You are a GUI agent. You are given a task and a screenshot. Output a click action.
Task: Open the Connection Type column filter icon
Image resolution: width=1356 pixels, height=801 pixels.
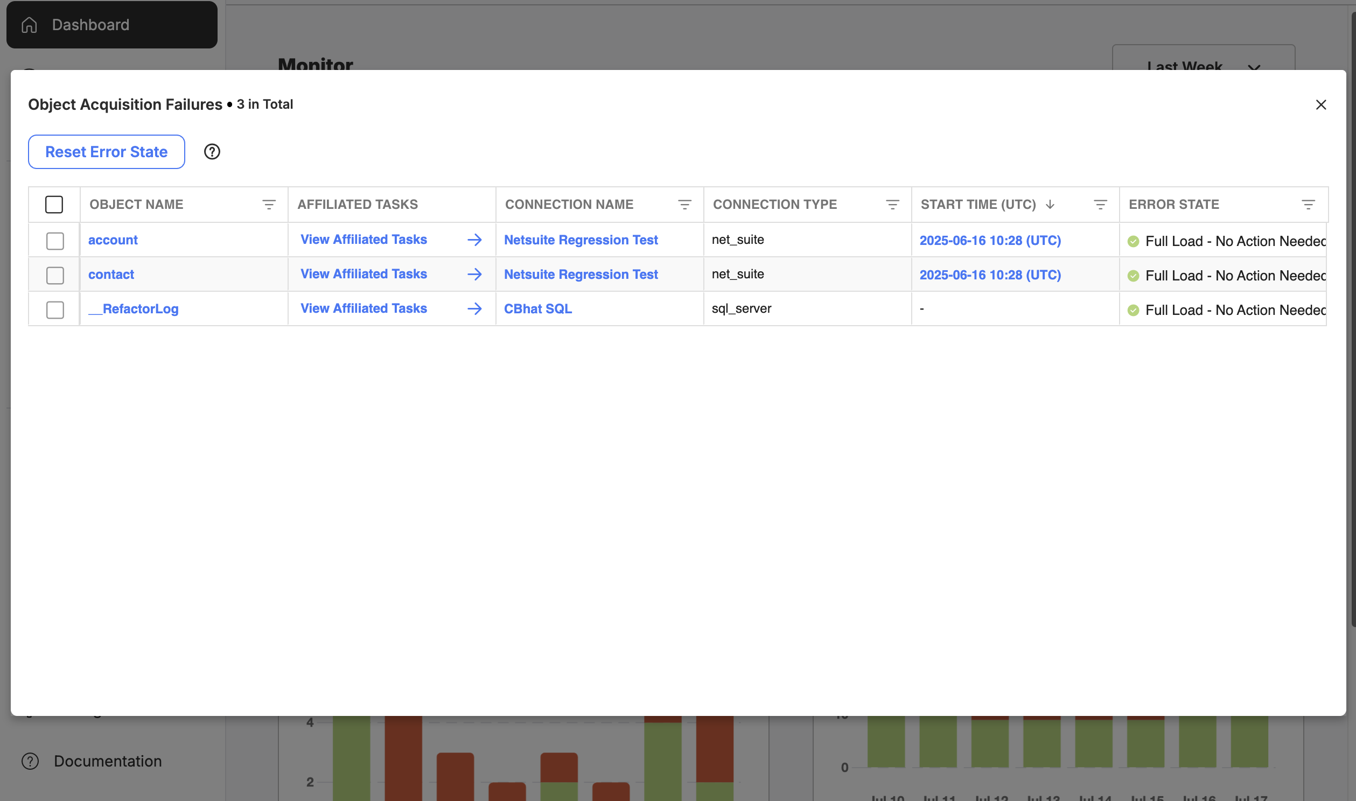(x=892, y=205)
